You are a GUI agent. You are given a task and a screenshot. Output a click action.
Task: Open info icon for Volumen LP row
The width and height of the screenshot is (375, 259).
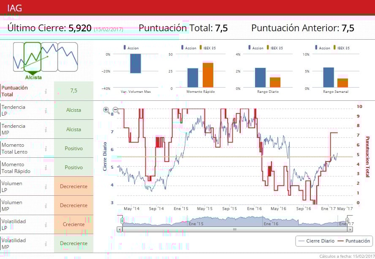click(46, 186)
